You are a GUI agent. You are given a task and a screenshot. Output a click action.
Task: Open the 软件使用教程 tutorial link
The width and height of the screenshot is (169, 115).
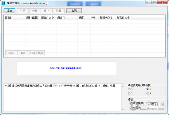coord(66,68)
